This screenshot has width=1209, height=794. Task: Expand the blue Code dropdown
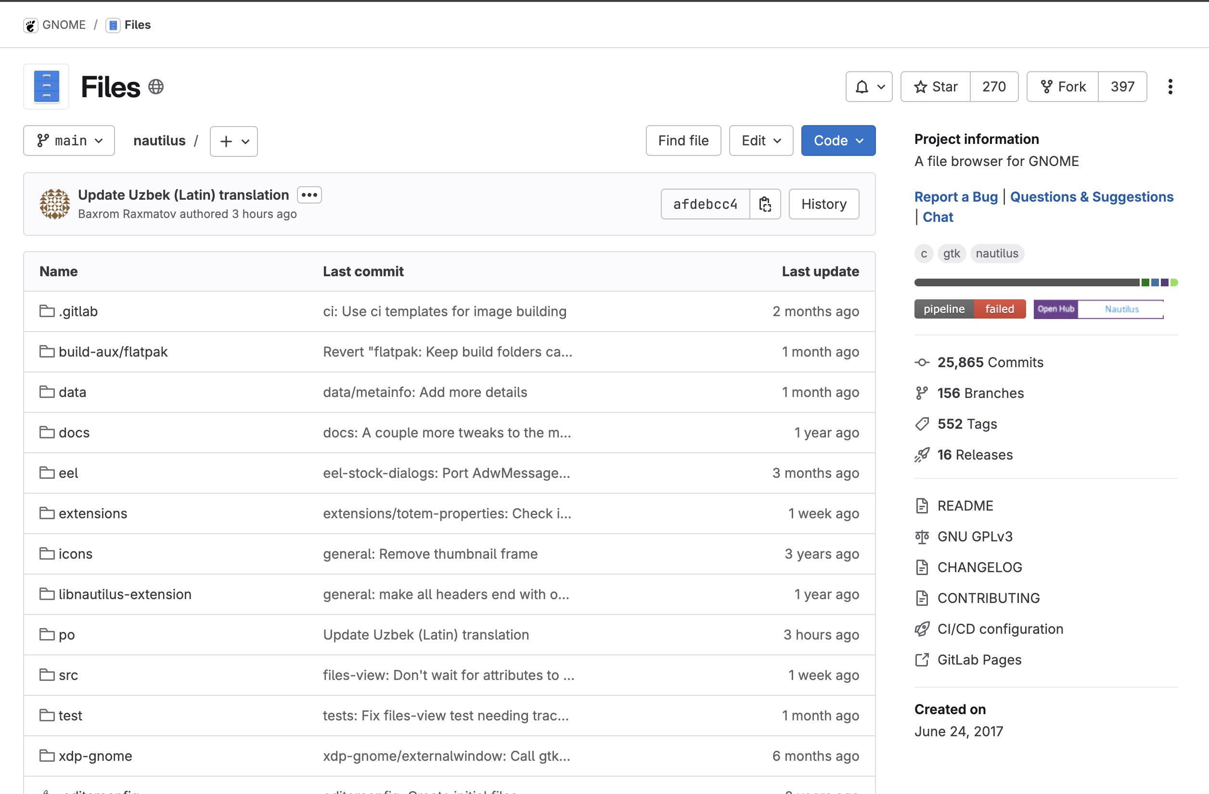(838, 141)
